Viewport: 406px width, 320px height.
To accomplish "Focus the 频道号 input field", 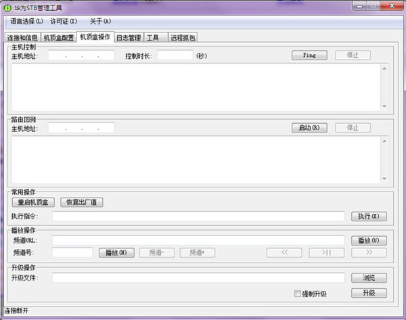I will tap(72, 252).
